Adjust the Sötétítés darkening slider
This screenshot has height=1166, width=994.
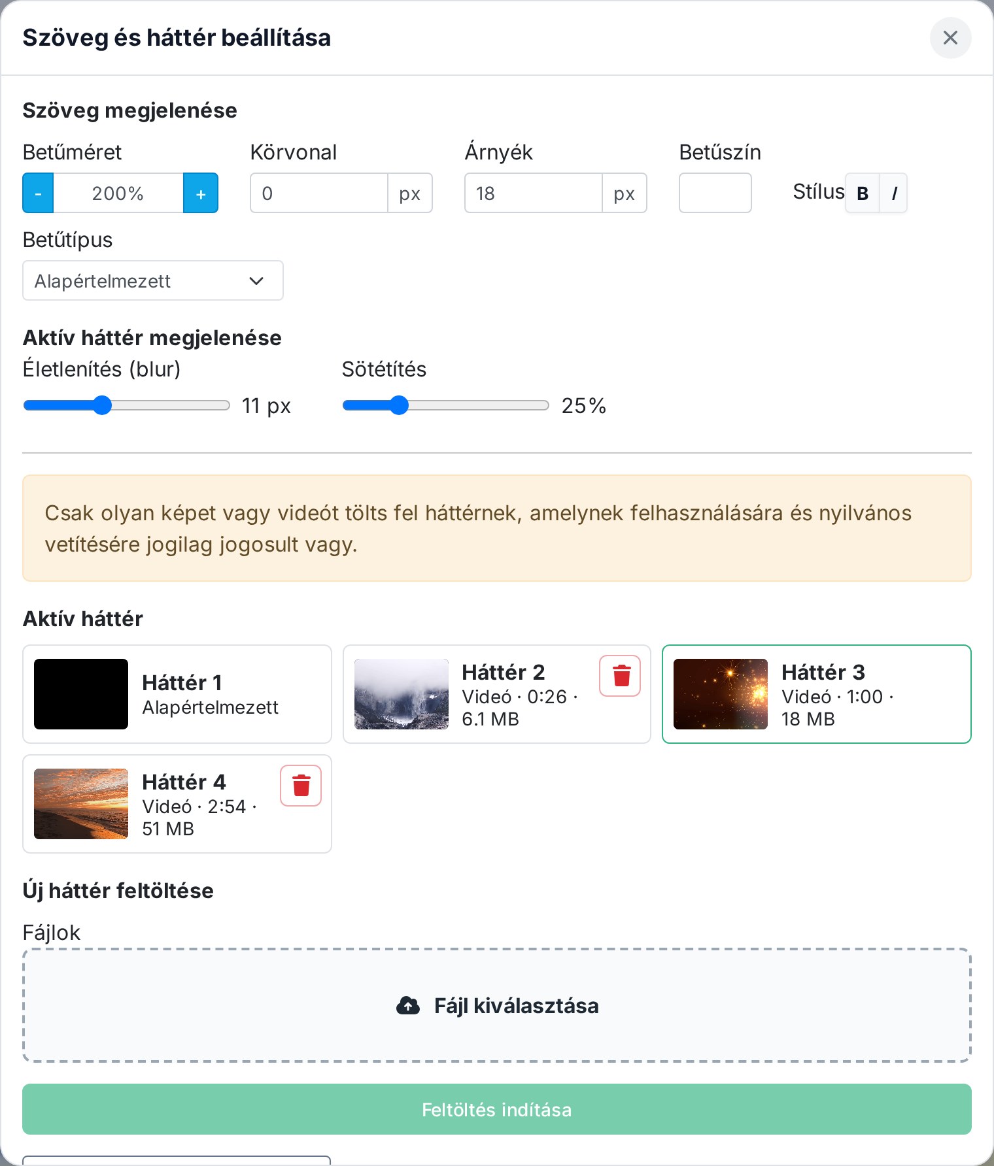(x=445, y=405)
